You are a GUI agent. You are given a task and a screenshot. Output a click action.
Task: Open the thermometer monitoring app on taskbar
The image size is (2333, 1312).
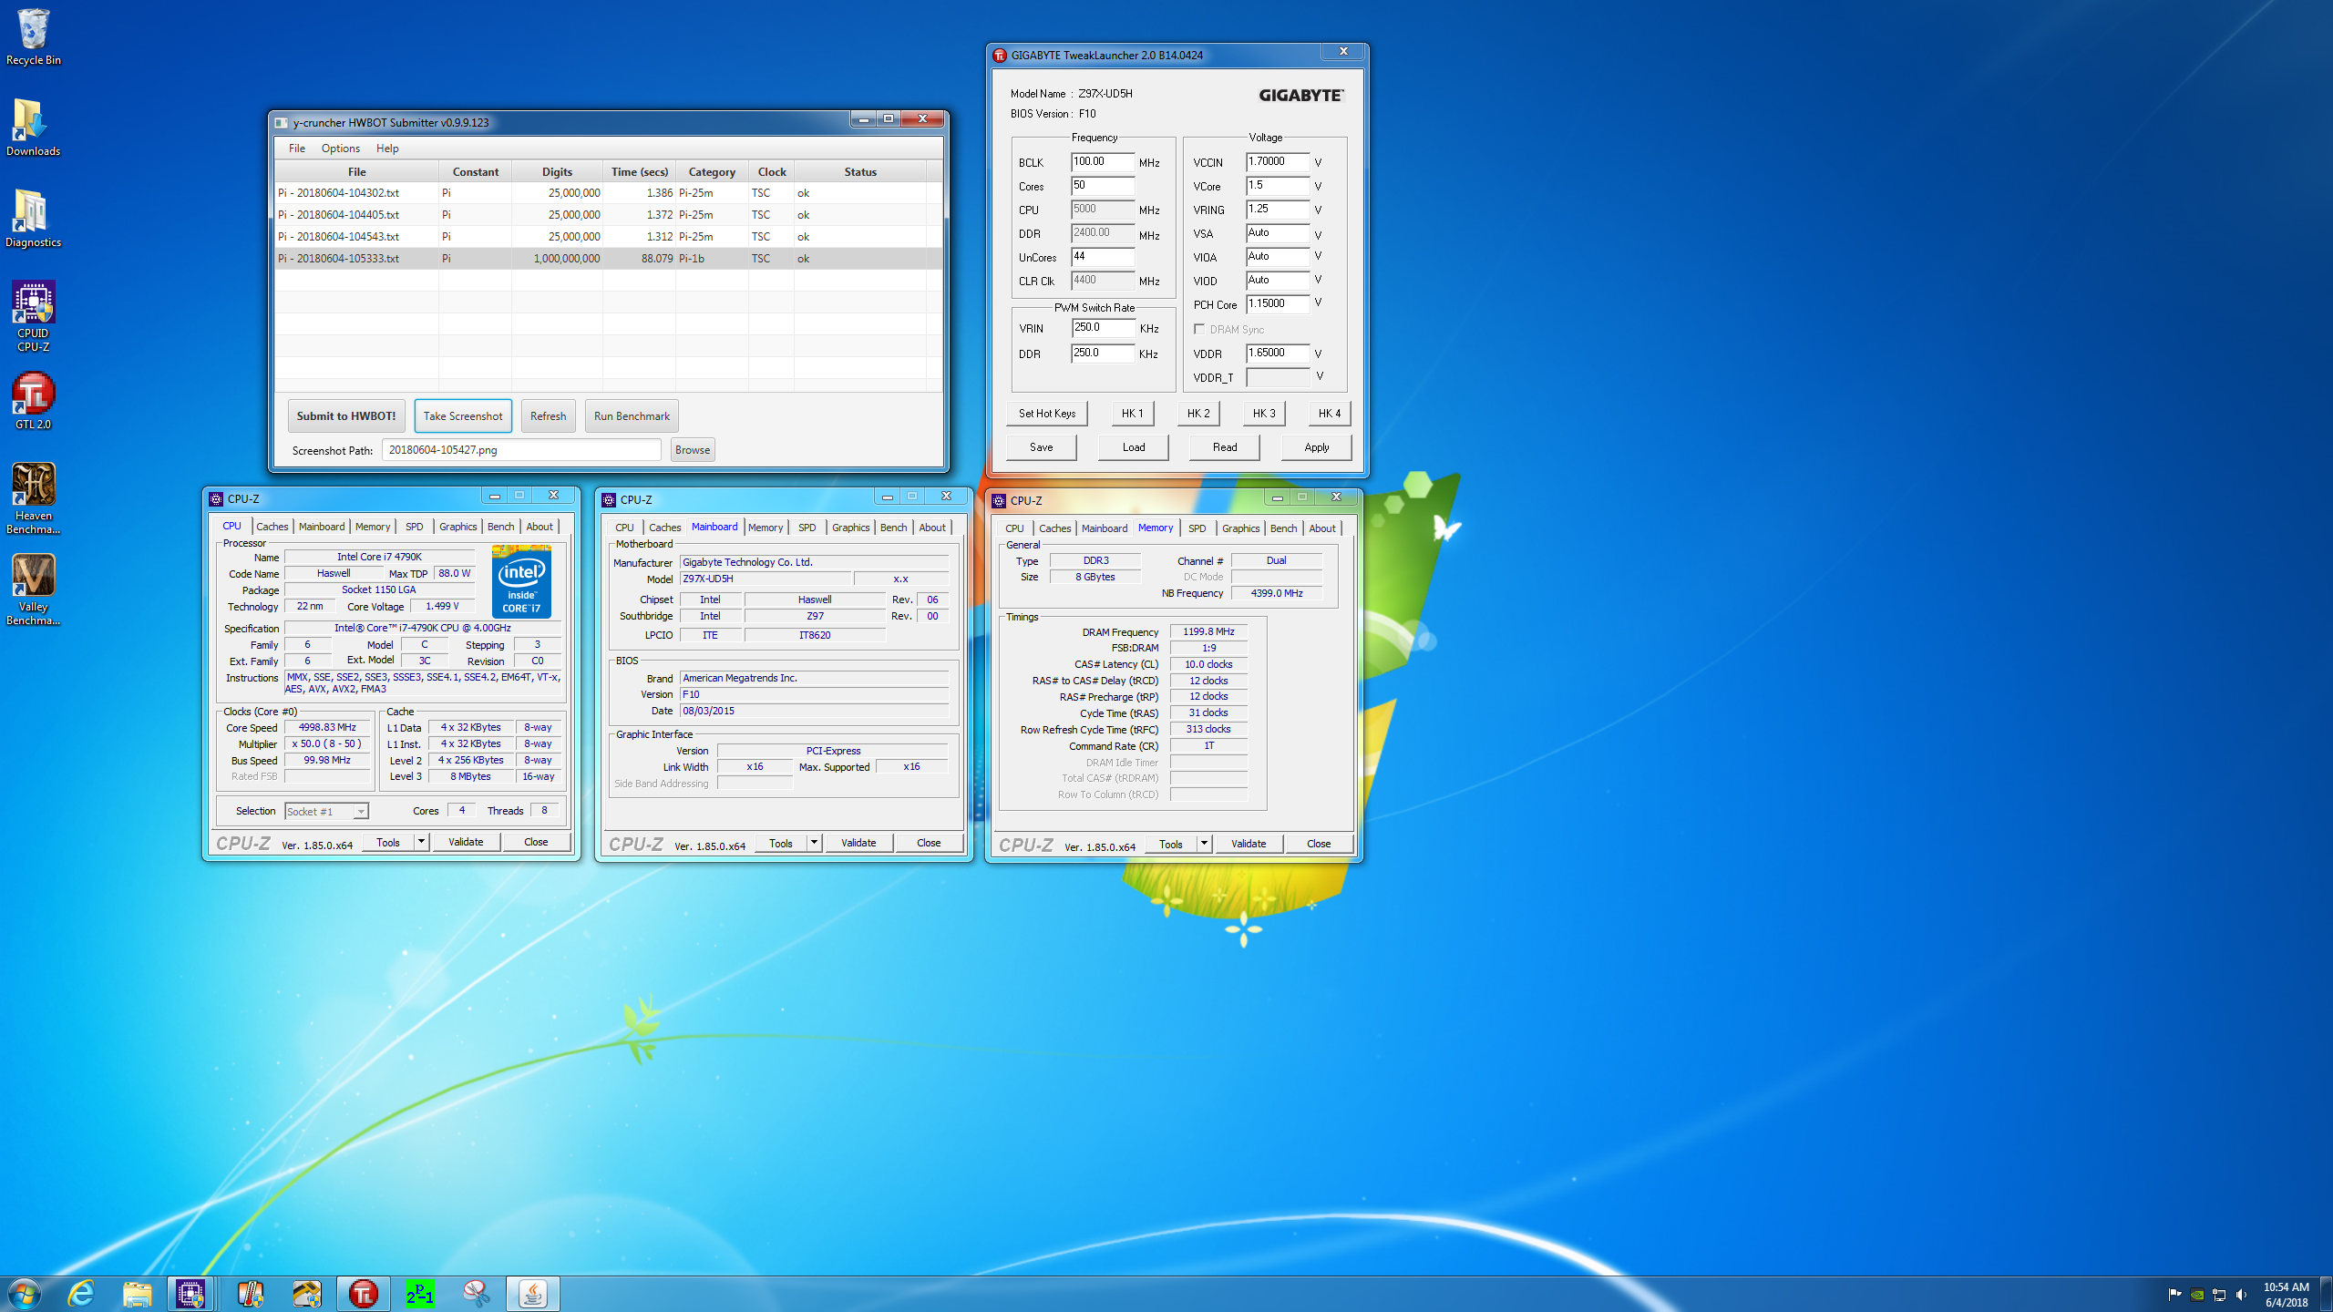pyautogui.click(x=251, y=1294)
